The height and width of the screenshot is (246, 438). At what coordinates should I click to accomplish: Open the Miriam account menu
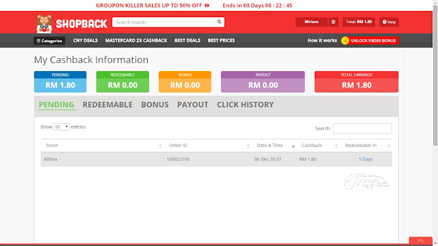pos(311,22)
